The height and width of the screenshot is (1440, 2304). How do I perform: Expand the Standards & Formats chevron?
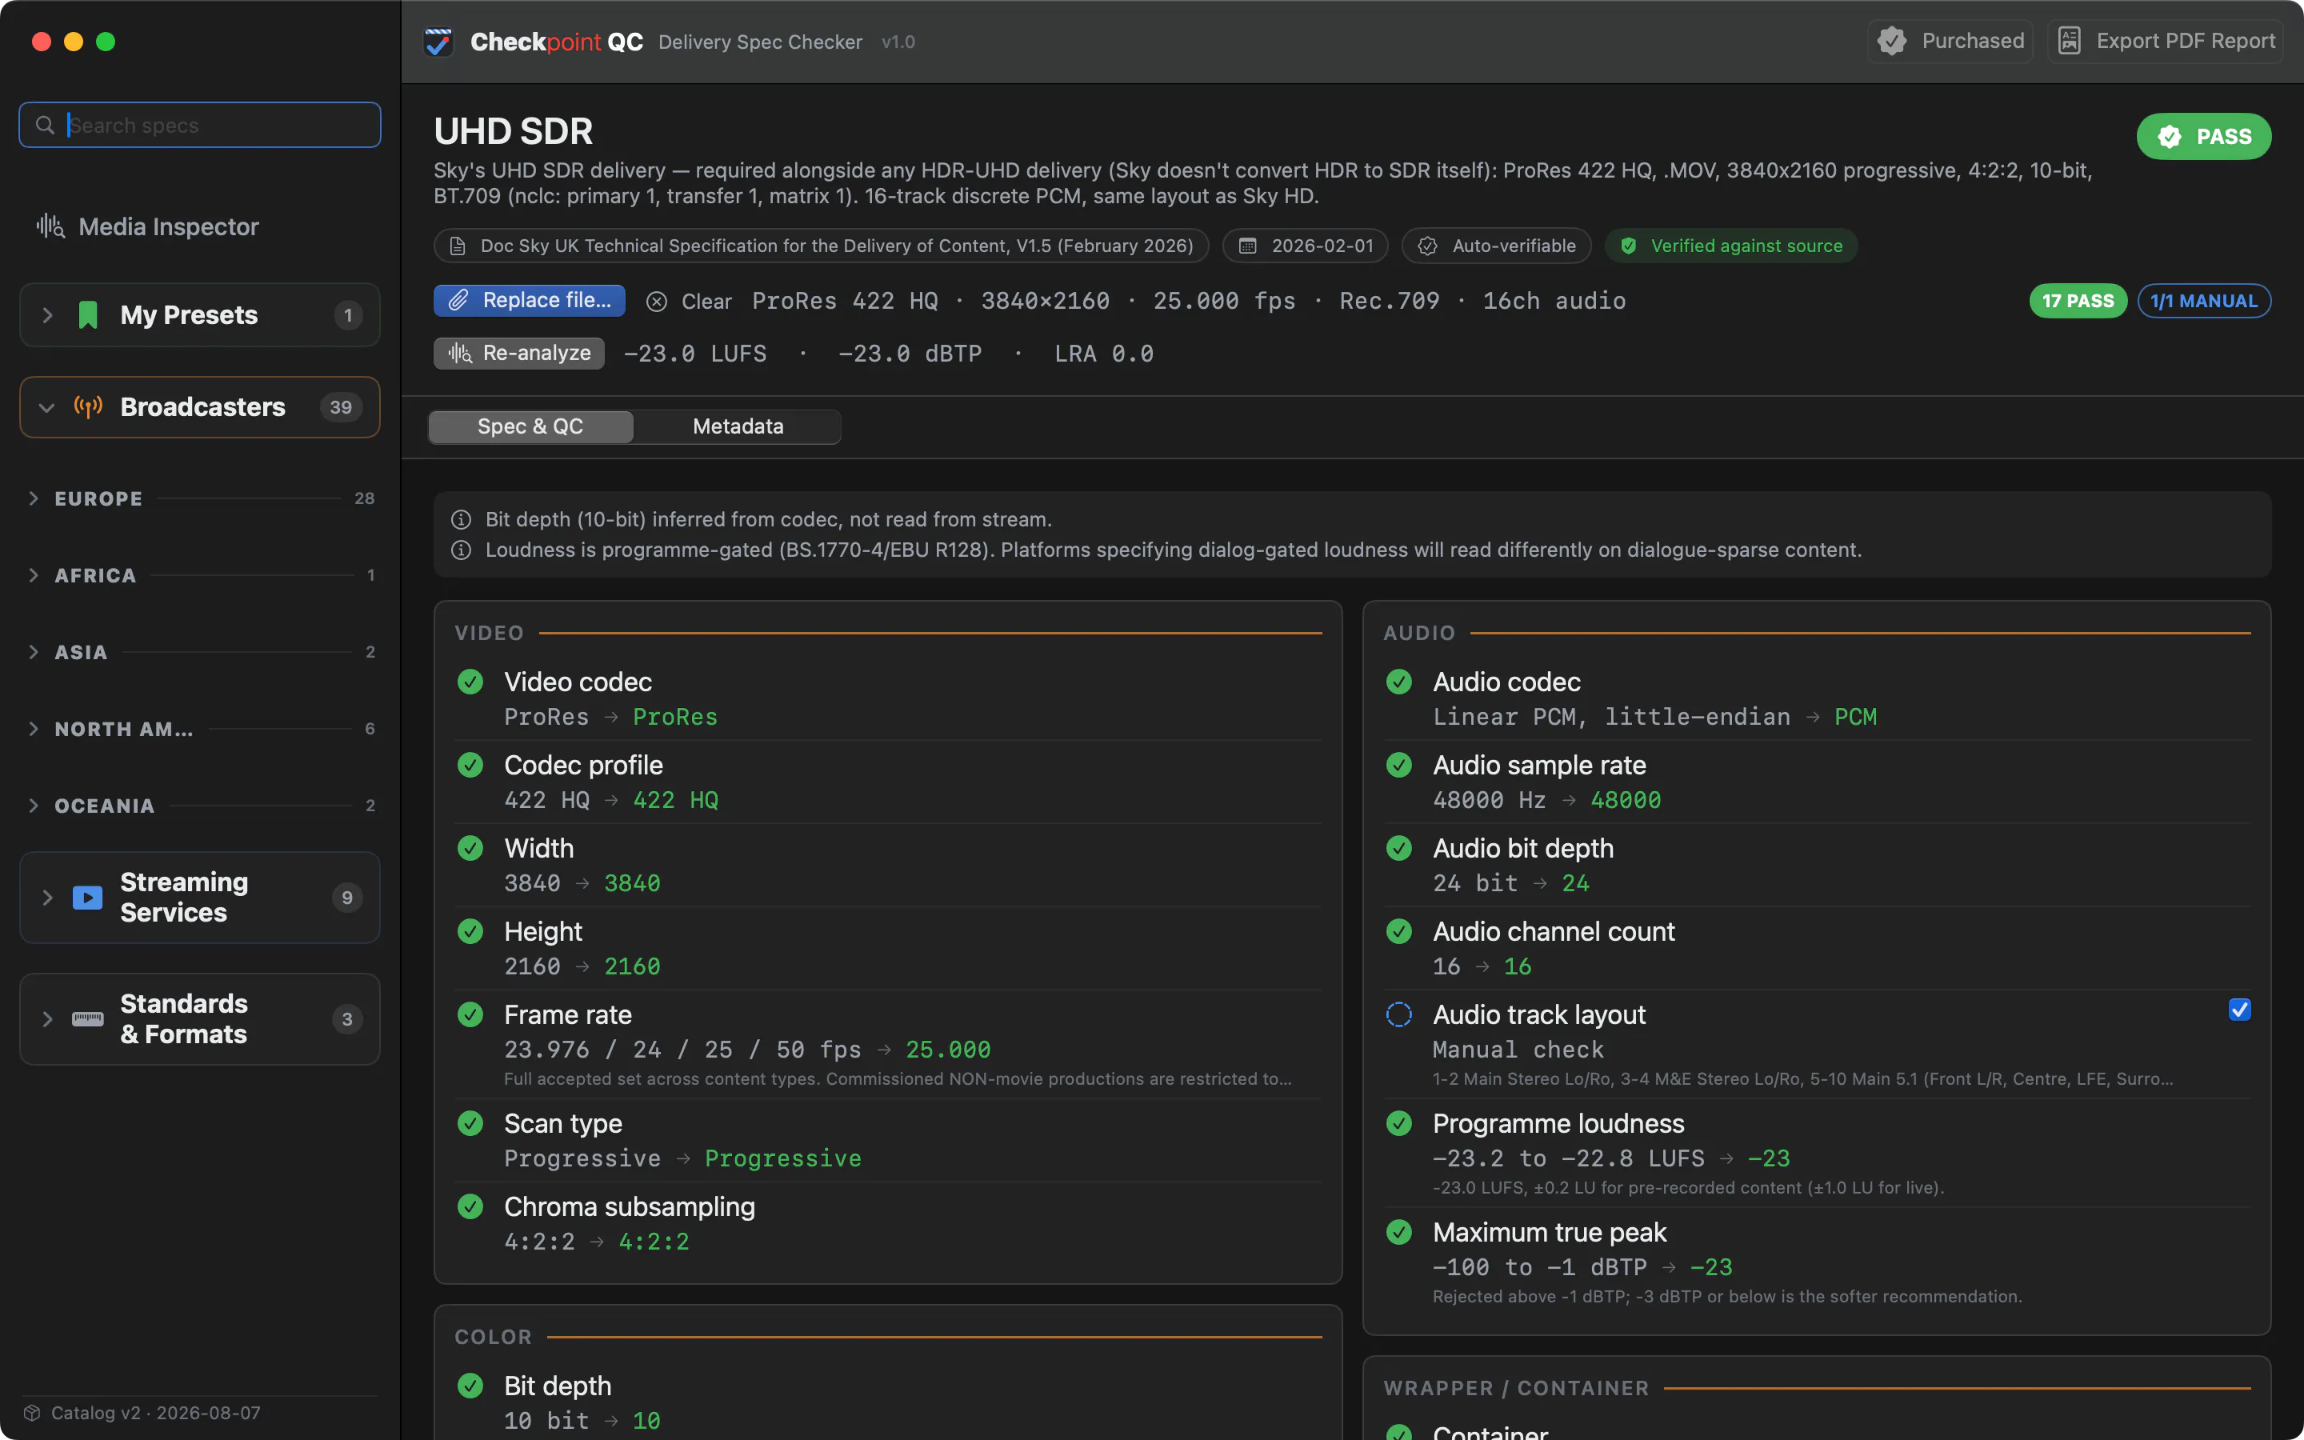[x=48, y=1019]
